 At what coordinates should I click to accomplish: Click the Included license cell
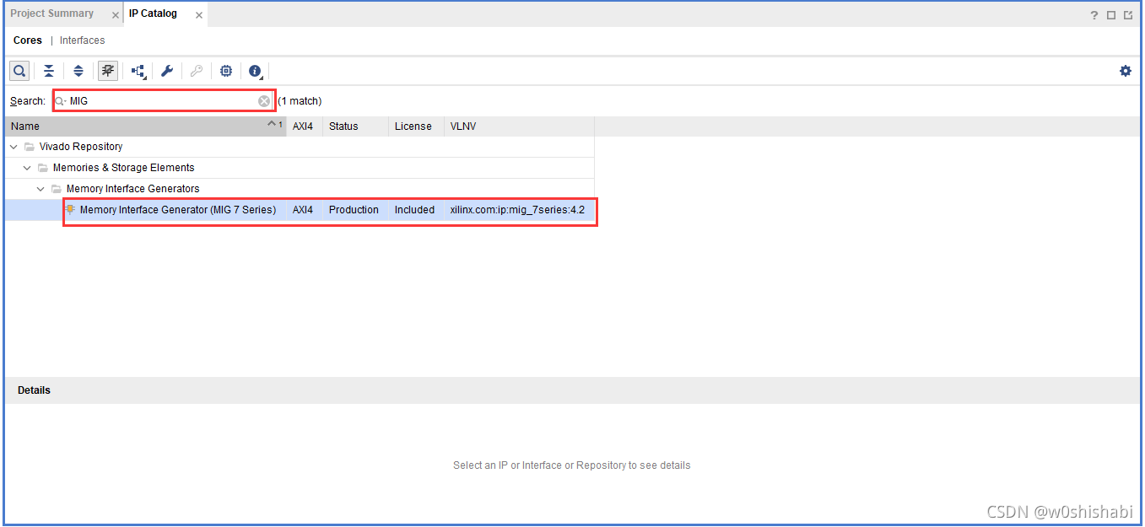tap(414, 210)
